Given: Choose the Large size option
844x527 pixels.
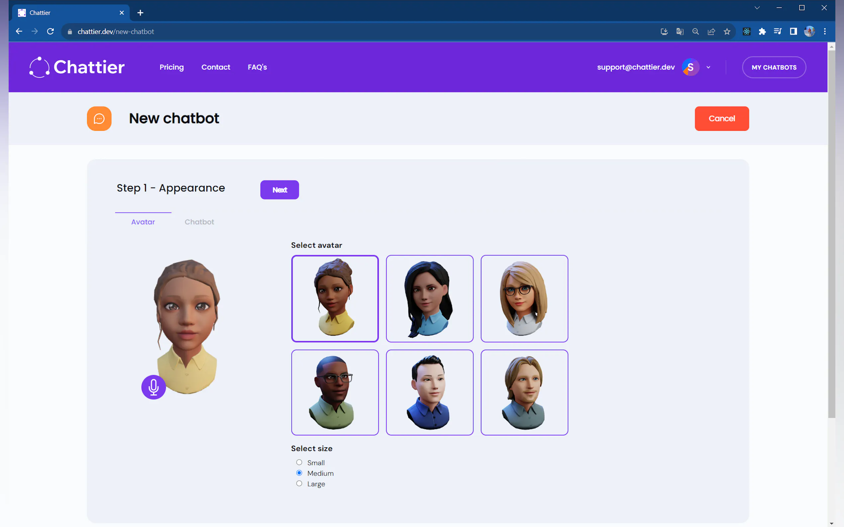Looking at the screenshot, I should coord(299,484).
